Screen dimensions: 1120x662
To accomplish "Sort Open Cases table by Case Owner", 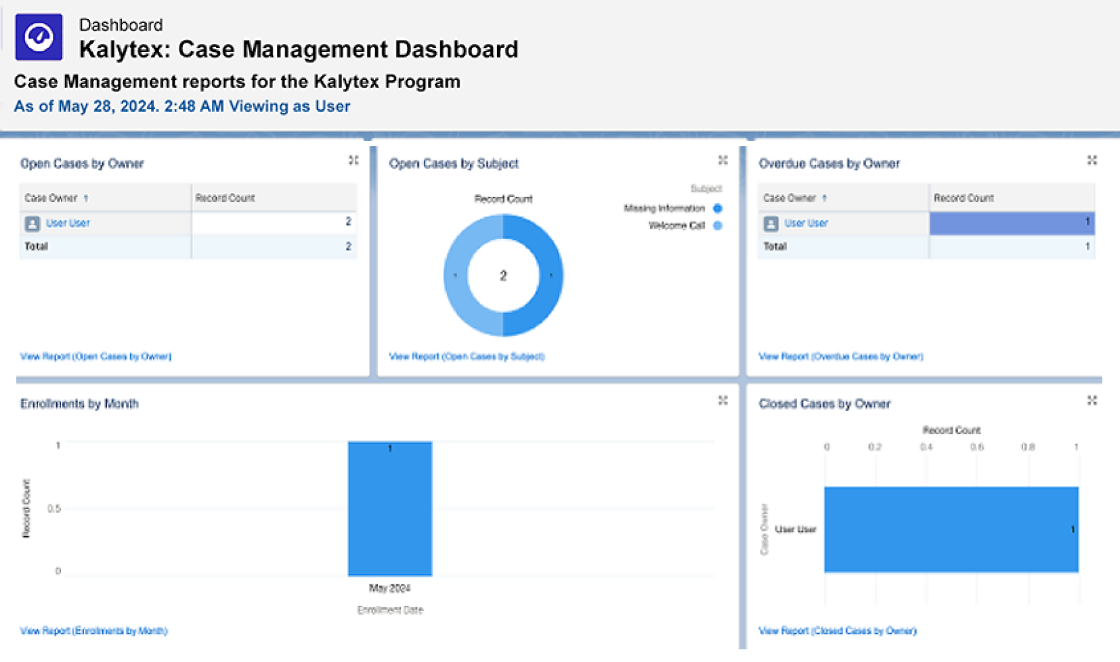I will [57, 198].
